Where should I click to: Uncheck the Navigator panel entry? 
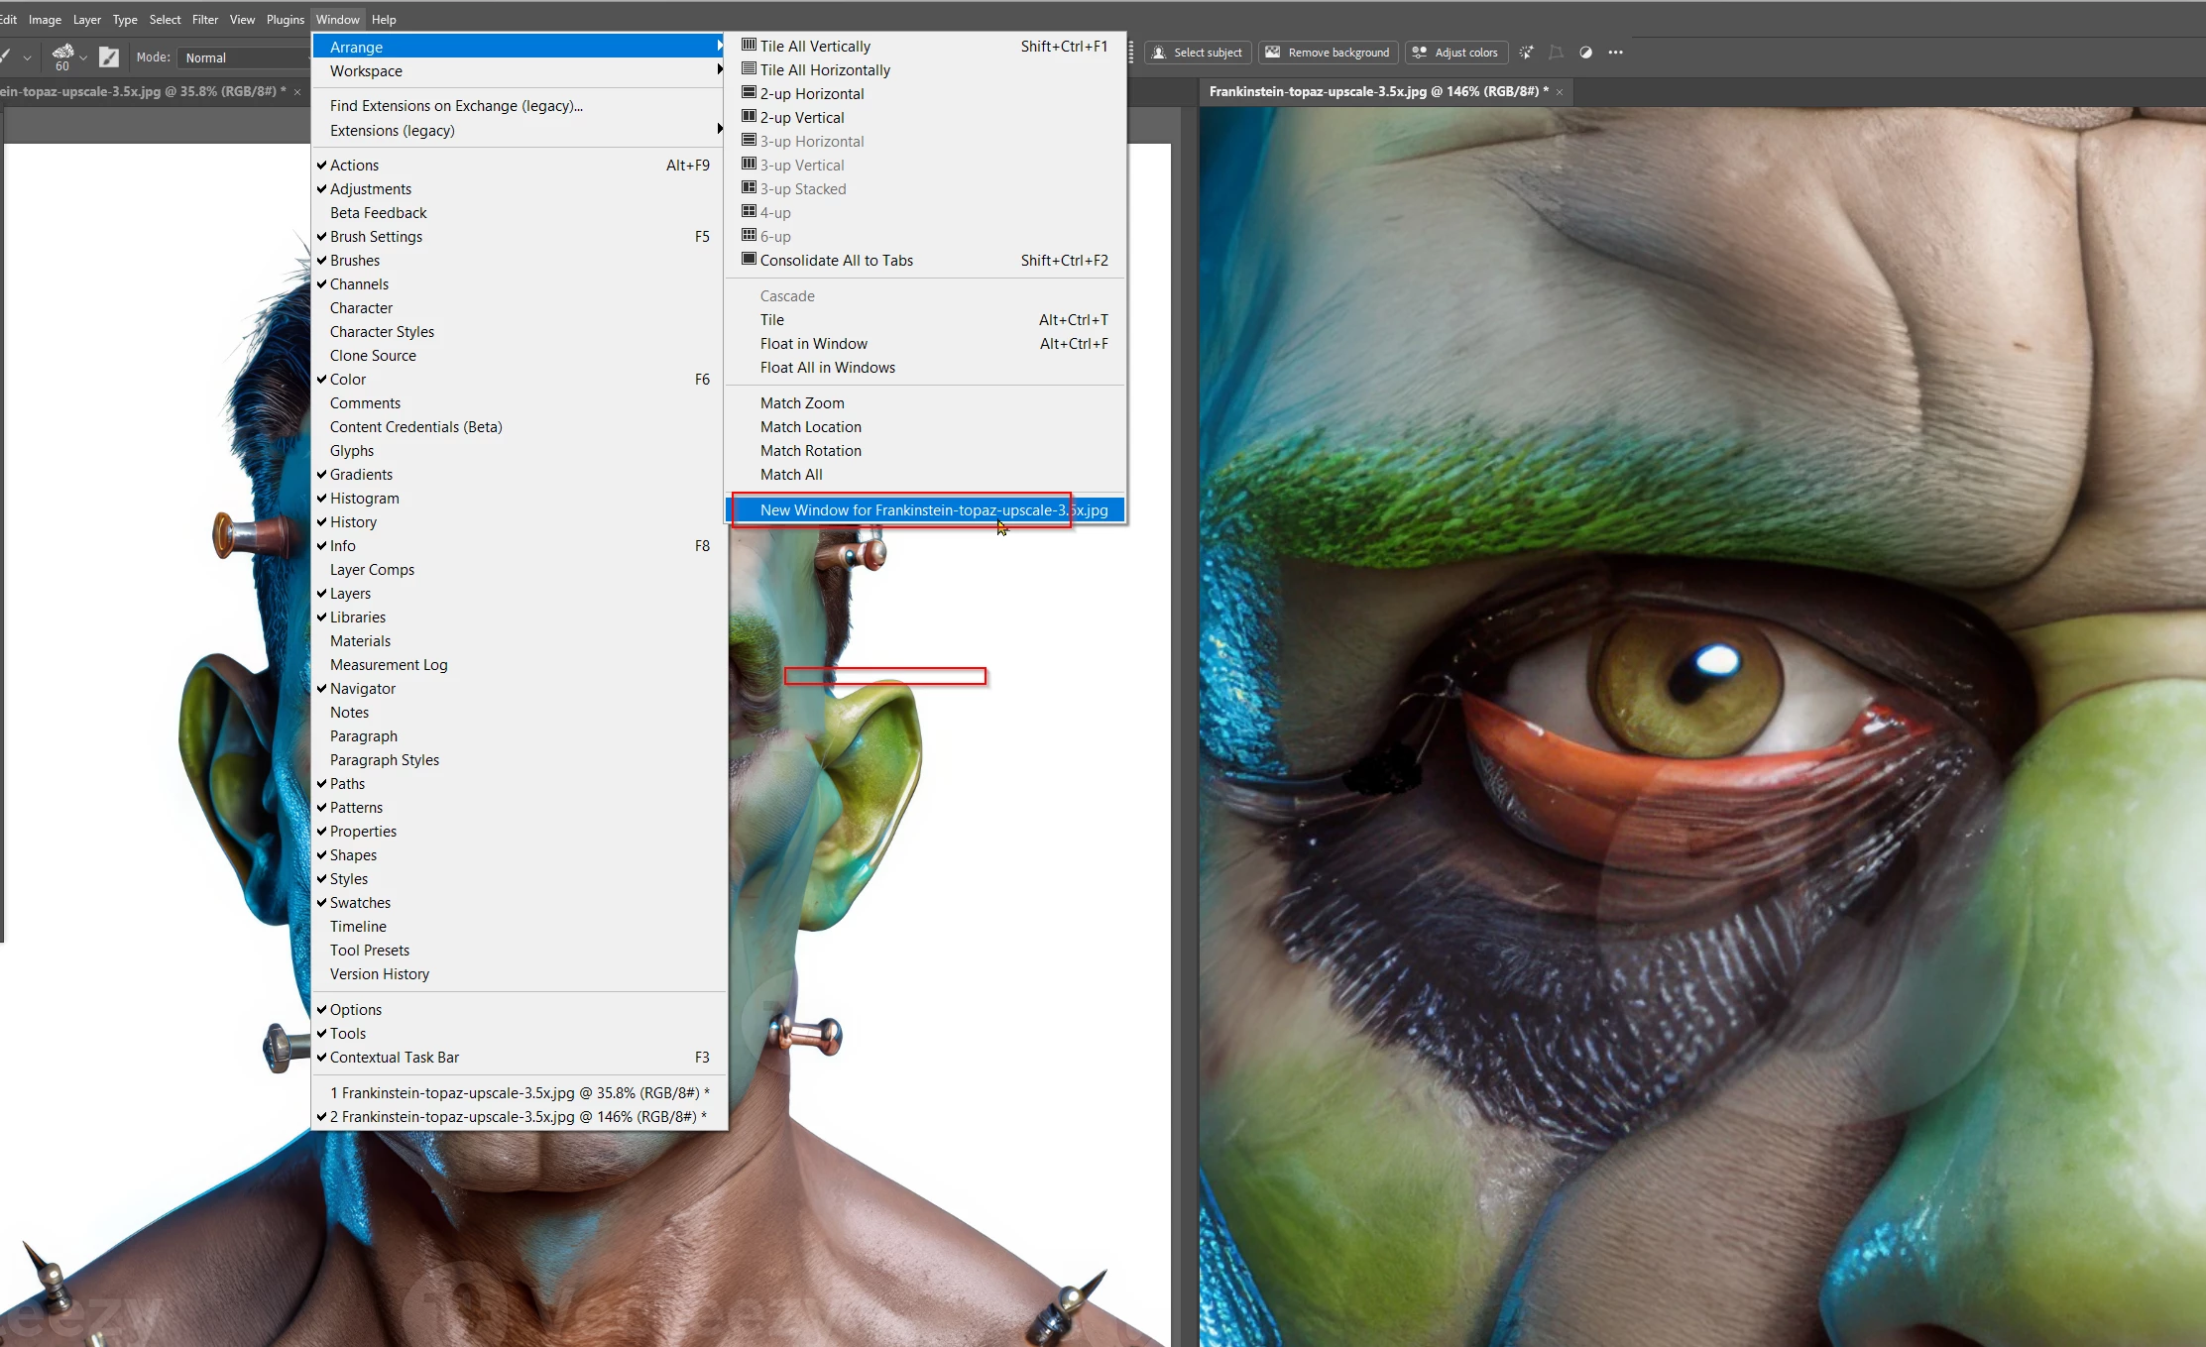click(x=363, y=689)
